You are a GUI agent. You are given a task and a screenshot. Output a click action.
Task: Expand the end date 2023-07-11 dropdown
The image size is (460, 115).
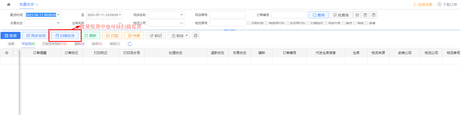pyautogui.click(x=120, y=15)
